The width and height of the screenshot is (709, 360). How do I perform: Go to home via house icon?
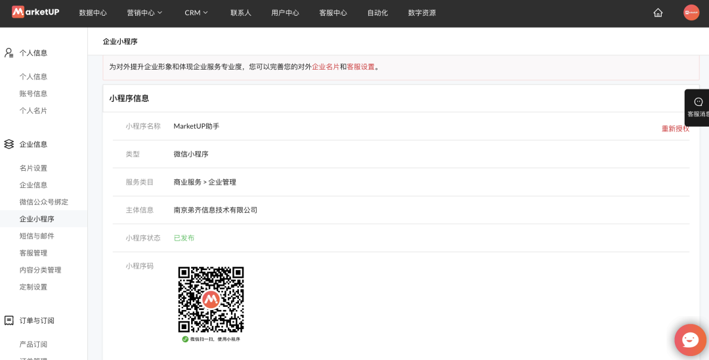click(x=658, y=12)
